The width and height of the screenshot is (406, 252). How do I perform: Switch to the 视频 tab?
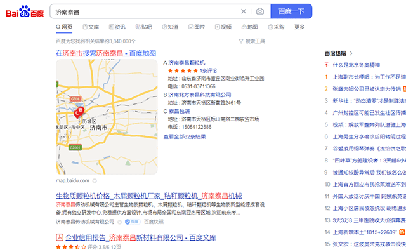(x=223, y=27)
